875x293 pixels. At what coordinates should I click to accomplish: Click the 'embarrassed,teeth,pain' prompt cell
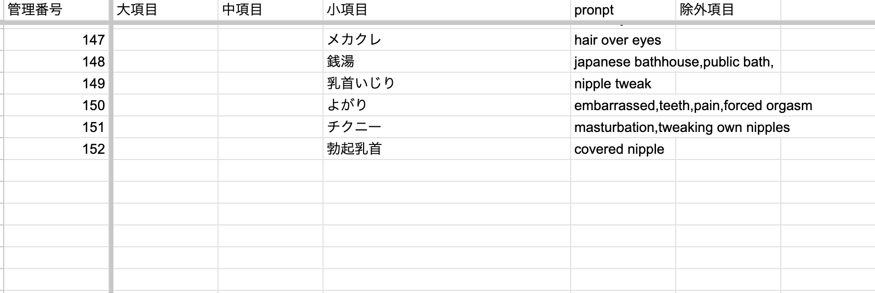pyautogui.click(x=623, y=105)
